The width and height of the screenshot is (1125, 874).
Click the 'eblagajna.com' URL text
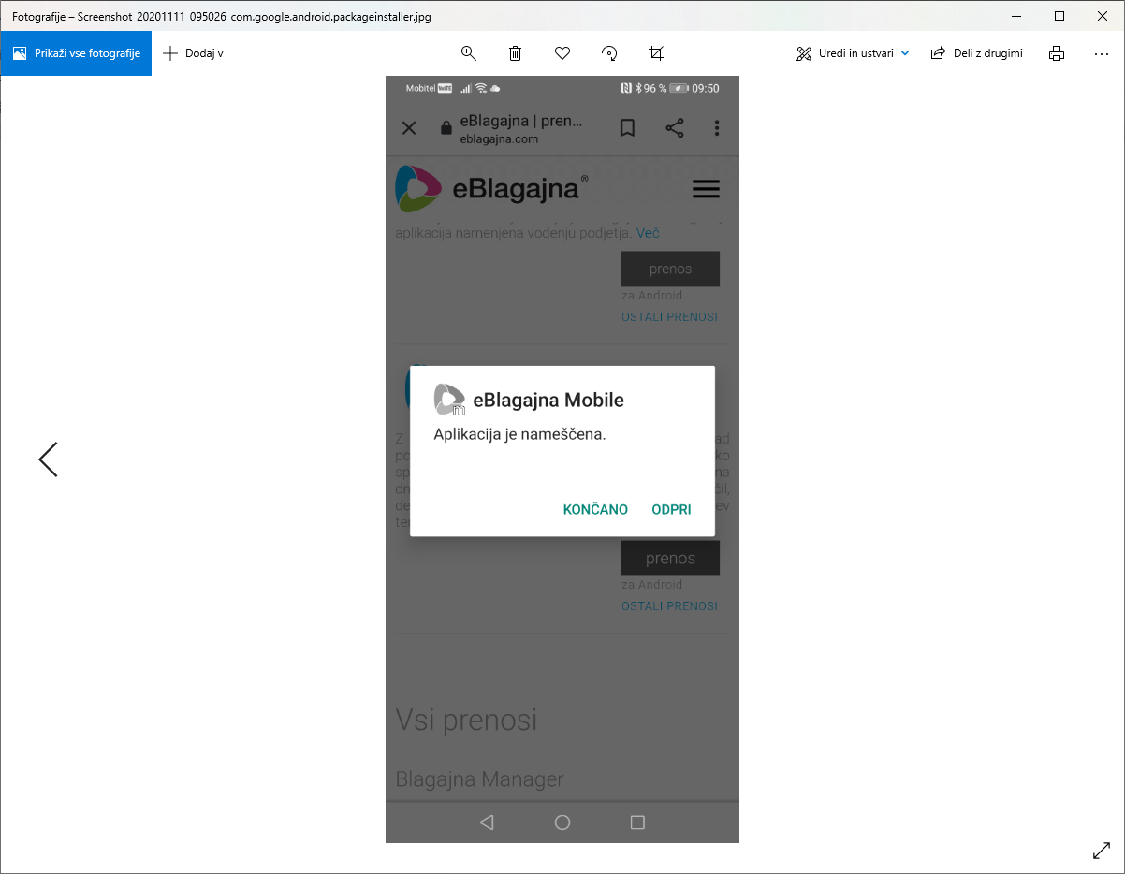point(499,139)
